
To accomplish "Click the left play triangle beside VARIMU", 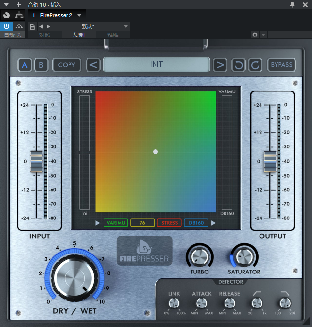I will (97, 223).
